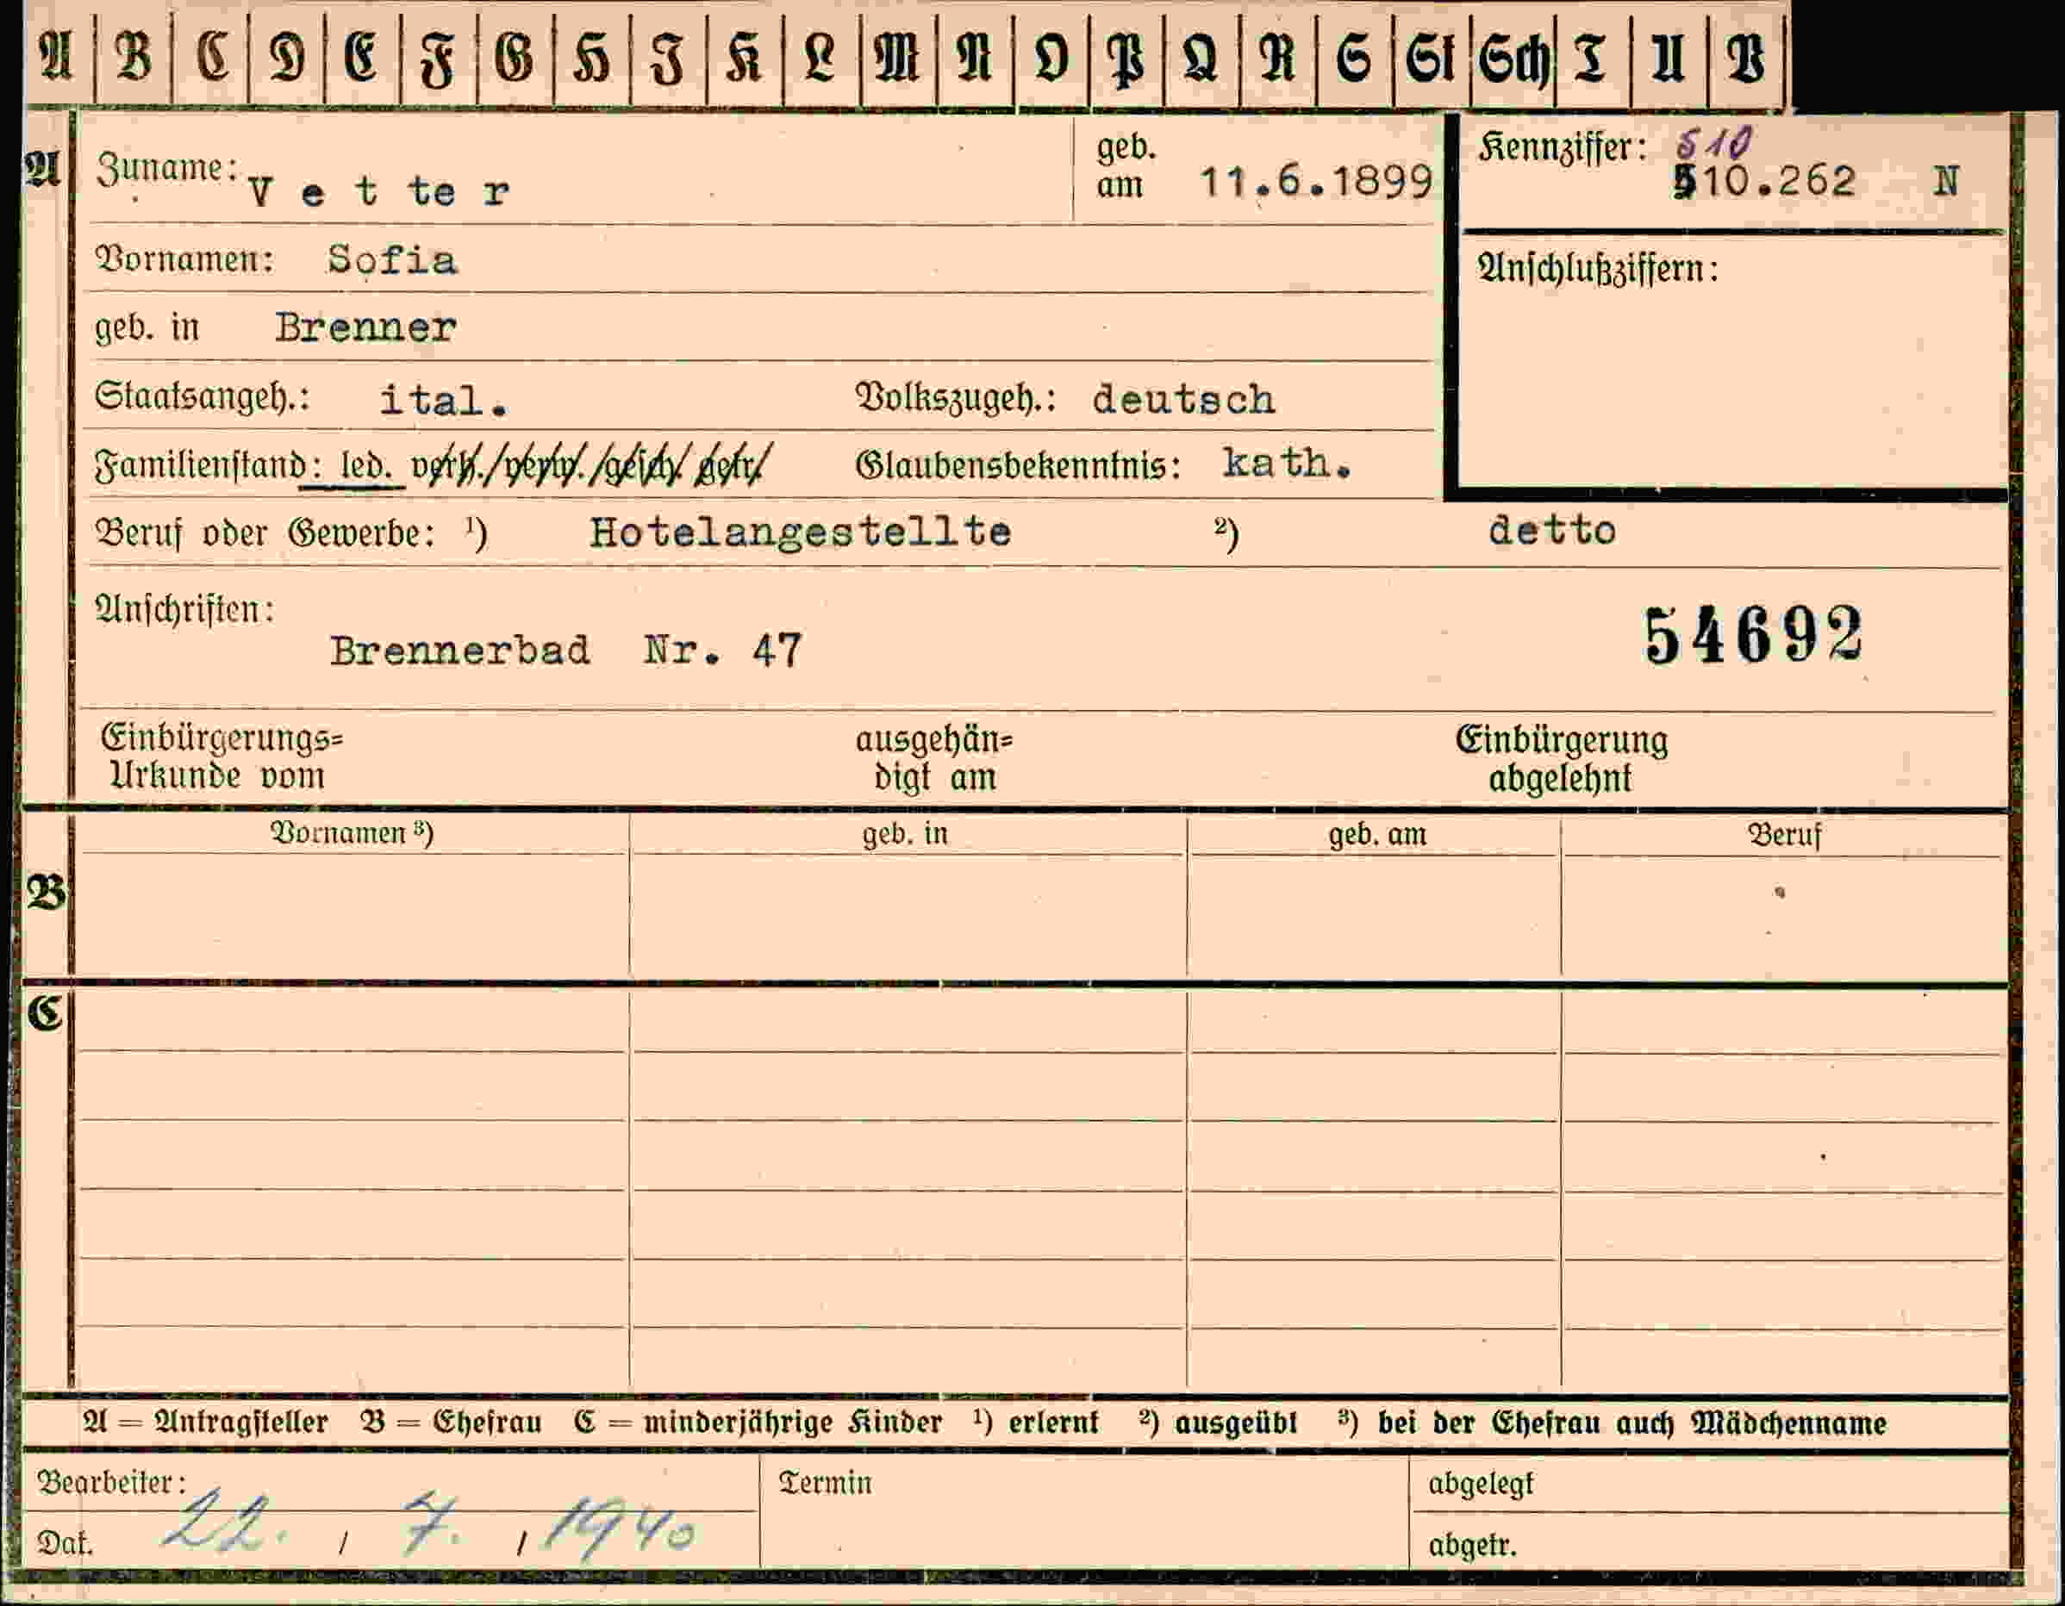Click the index tab letter "B"

134,58
